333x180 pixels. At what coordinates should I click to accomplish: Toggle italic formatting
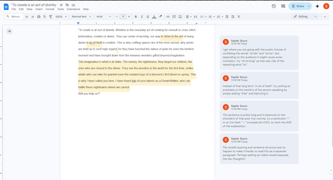(142, 17)
